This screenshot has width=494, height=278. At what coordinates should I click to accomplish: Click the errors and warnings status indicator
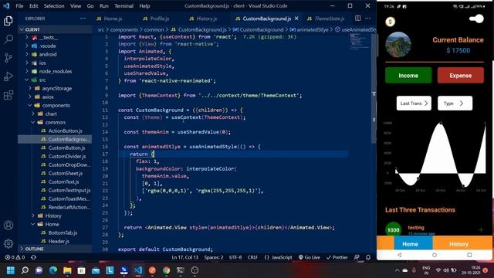[x=15, y=257]
